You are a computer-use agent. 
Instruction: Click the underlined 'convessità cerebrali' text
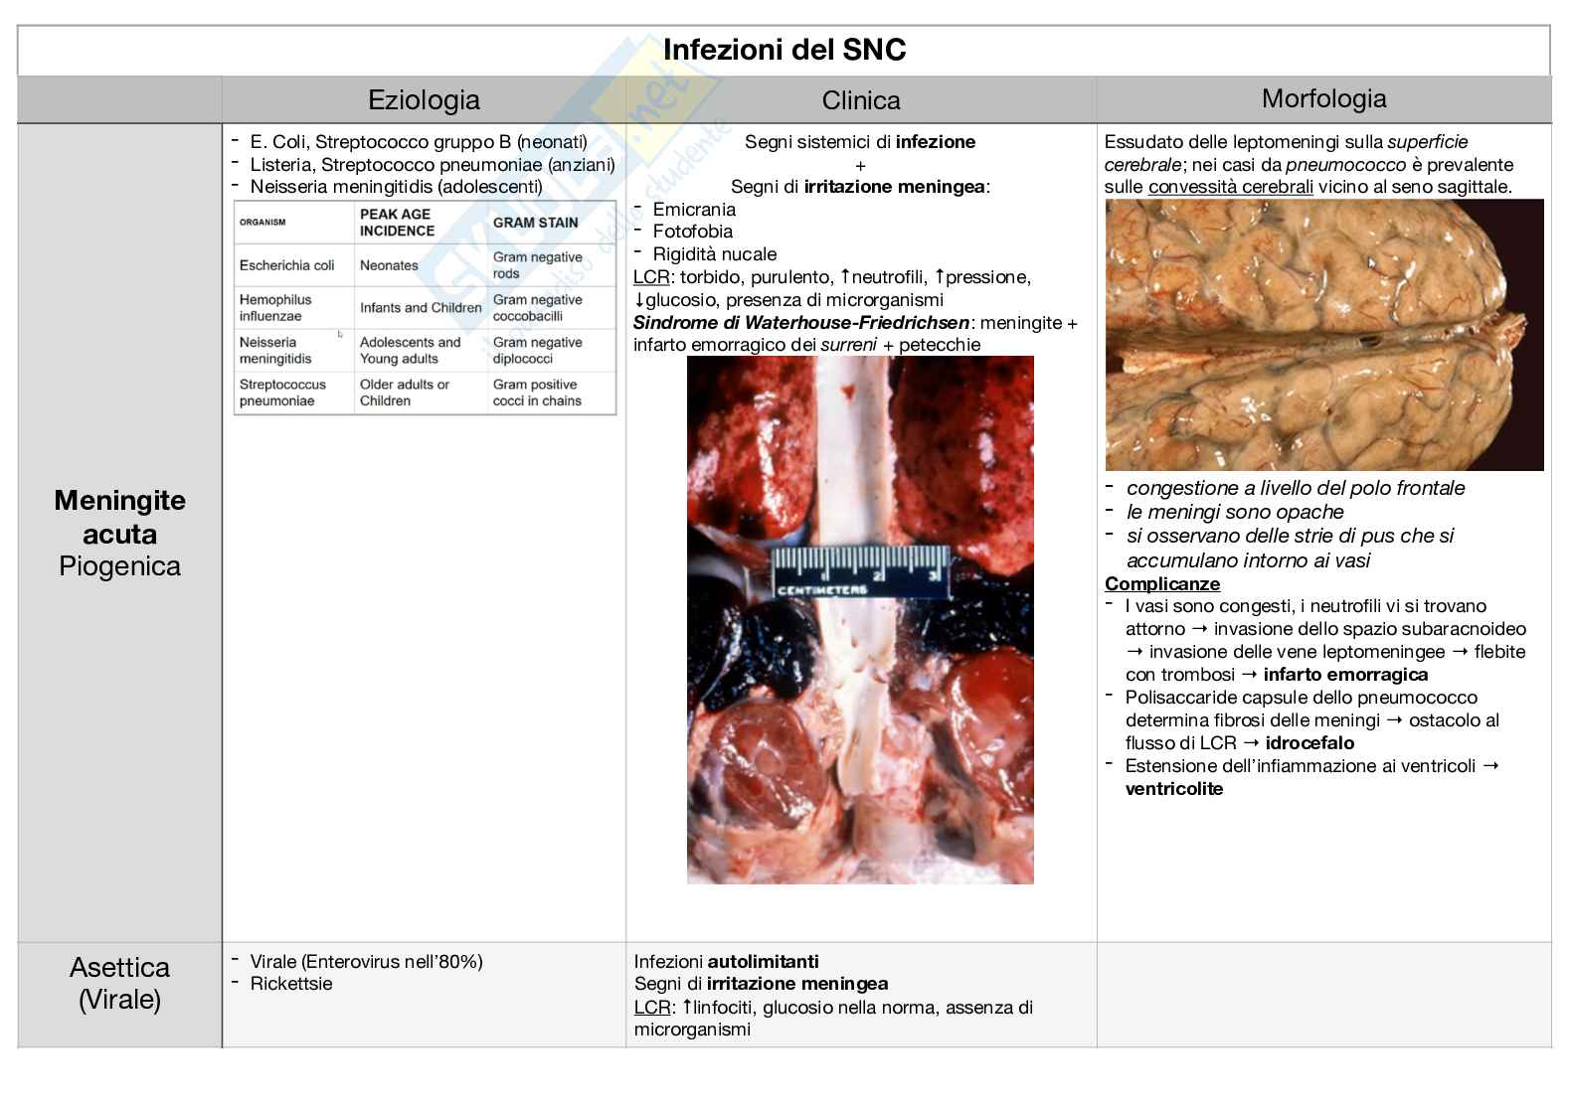point(1230,187)
